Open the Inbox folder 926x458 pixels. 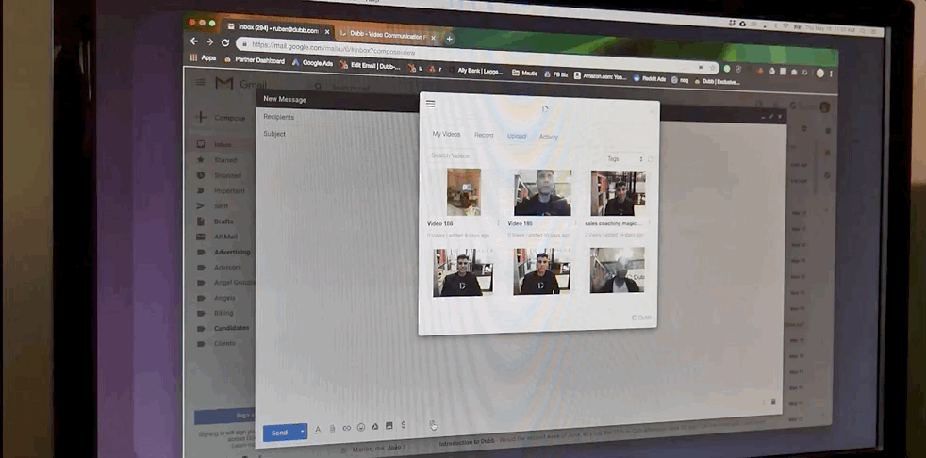coord(223,144)
